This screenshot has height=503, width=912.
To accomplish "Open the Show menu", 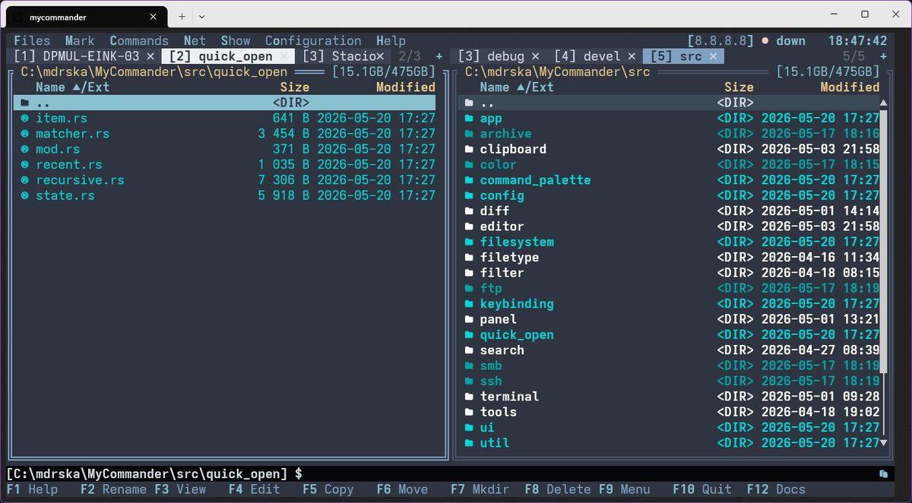I will click(x=236, y=41).
